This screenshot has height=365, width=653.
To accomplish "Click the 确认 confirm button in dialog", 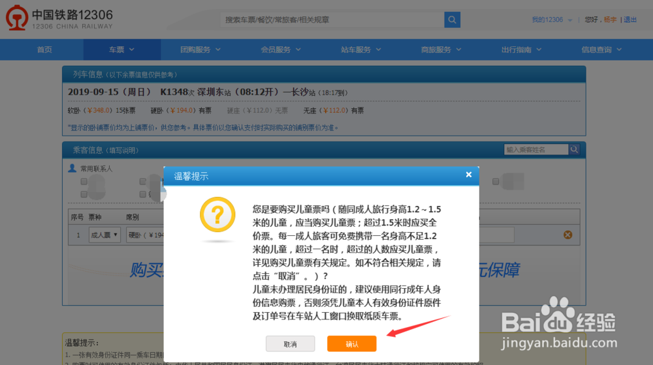I will click(351, 343).
